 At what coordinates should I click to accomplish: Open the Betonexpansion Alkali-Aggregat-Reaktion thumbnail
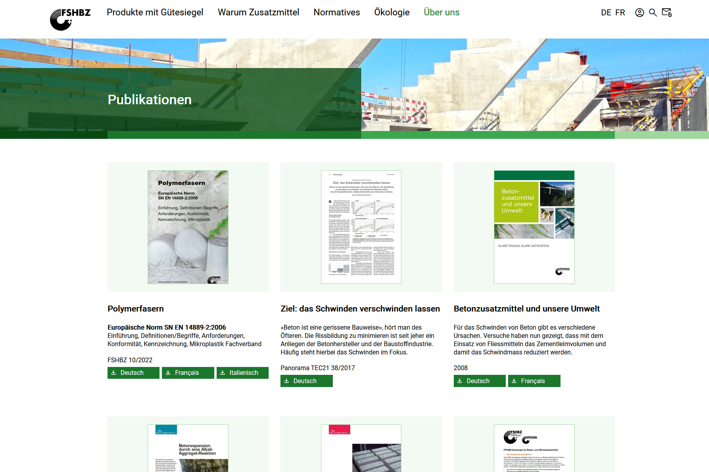click(188, 448)
